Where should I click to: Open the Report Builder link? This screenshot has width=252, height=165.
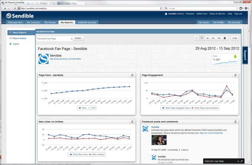tap(19, 38)
